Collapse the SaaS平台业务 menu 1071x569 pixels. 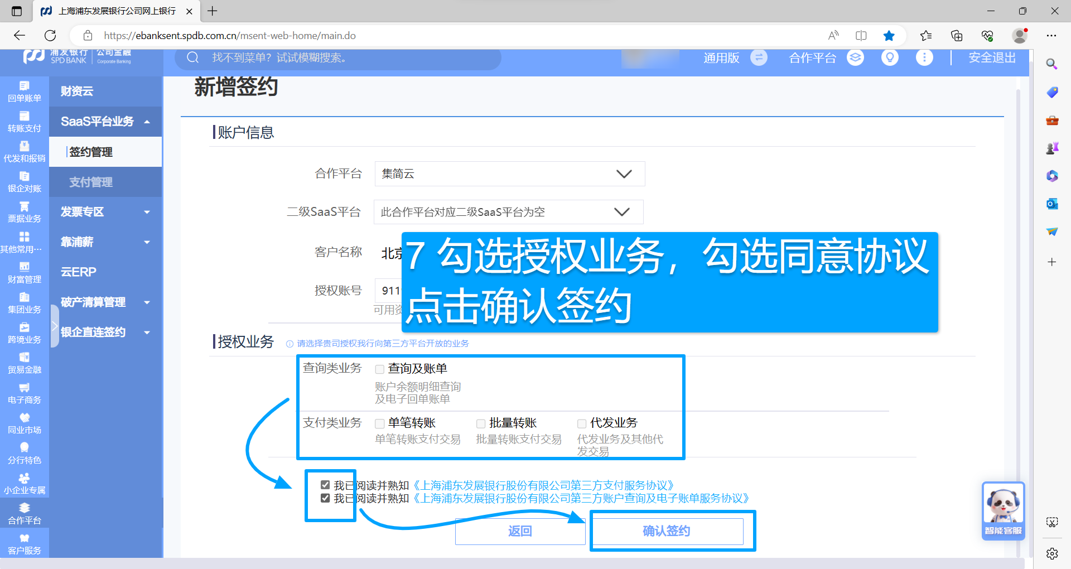coord(105,122)
